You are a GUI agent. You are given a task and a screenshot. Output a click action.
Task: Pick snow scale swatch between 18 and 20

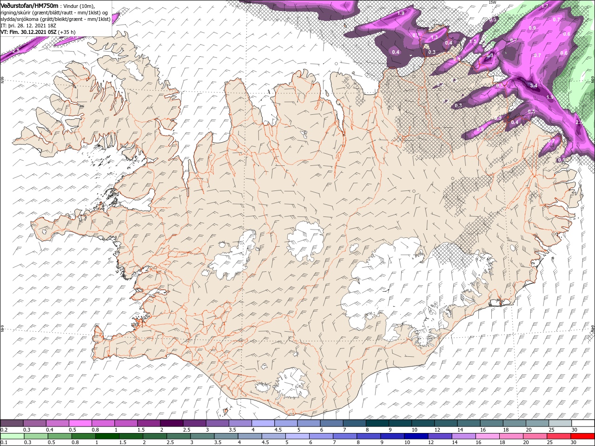click(x=515, y=423)
